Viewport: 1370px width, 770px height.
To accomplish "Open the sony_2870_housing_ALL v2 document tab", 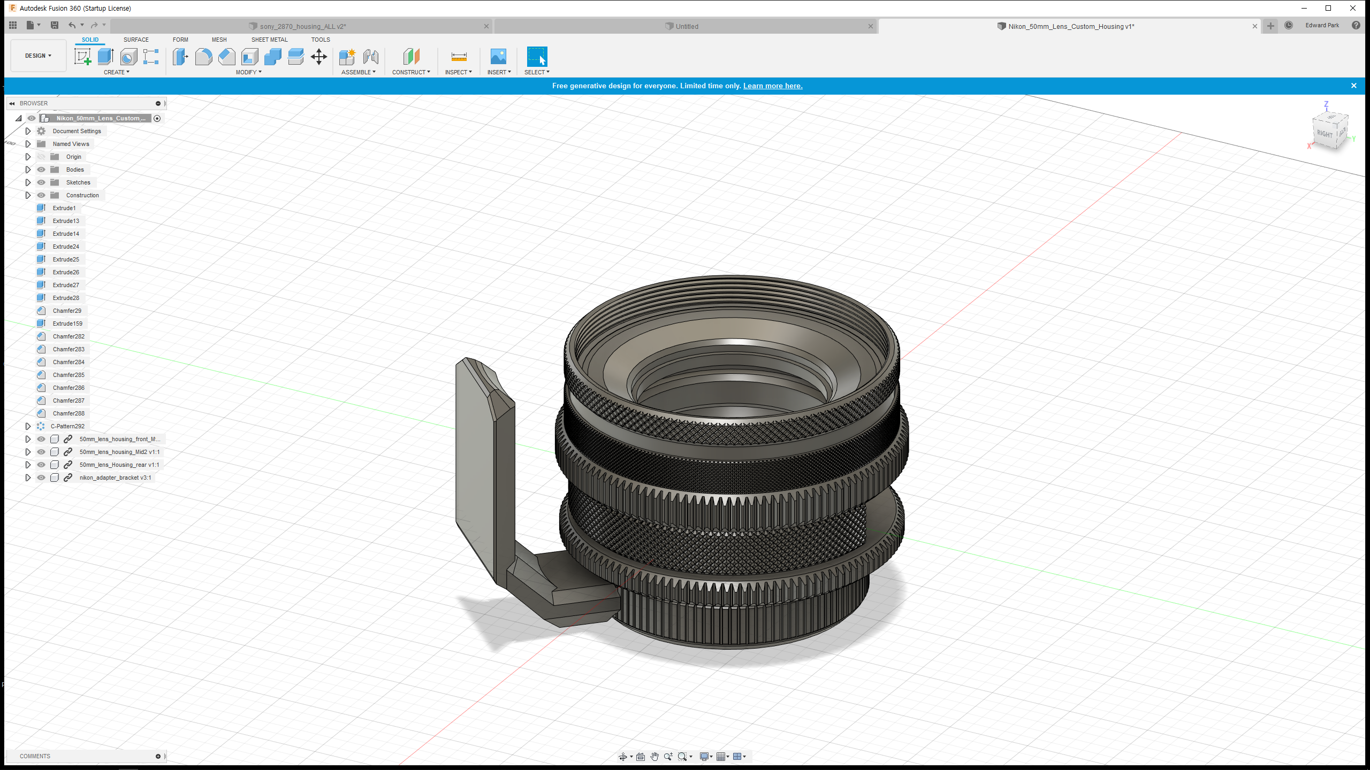I will [x=303, y=26].
